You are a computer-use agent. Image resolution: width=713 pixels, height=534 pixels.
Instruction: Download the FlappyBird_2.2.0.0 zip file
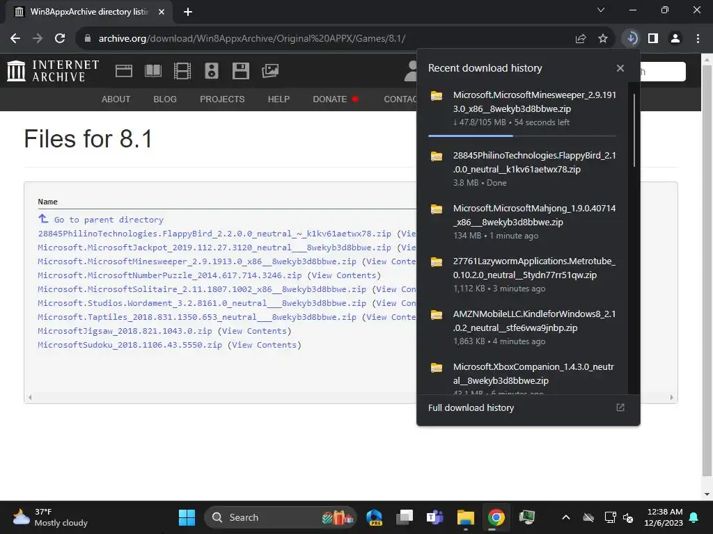(214, 234)
